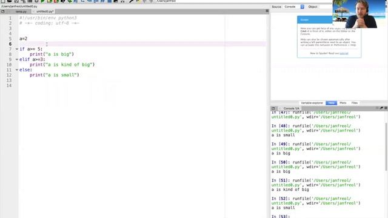Open the editor pane options menu icon
Screen dimensions: 388x218
[x=267, y=11]
